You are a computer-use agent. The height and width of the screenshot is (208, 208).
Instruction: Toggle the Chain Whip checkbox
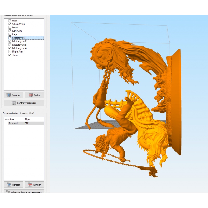(x=10, y=24)
